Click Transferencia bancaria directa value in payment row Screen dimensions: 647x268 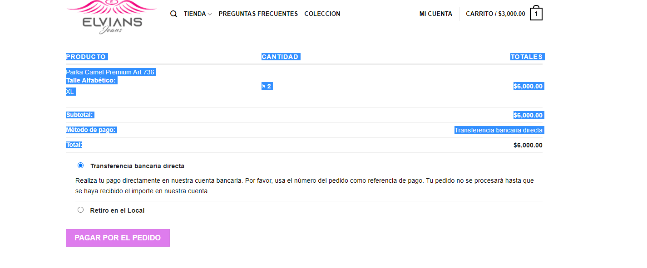[499, 130]
